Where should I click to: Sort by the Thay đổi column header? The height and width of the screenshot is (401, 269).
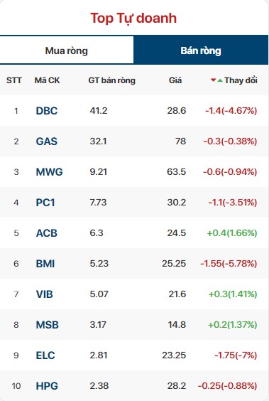coord(241,80)
